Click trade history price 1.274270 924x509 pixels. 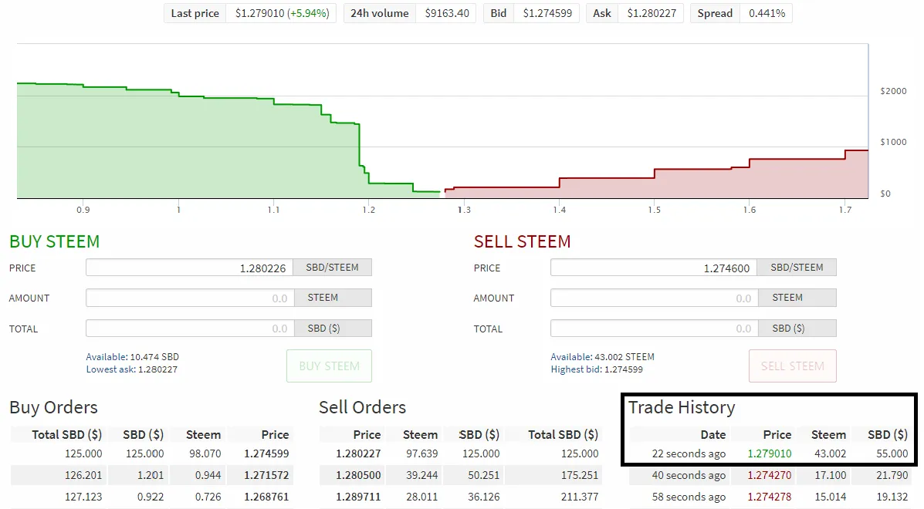point(769,475)
